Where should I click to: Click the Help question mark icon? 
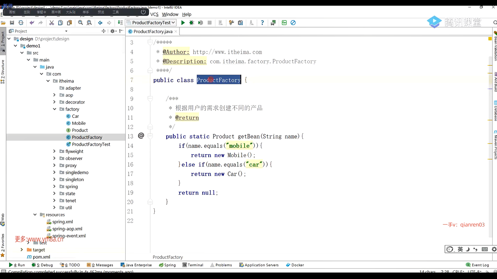[262, 23]
